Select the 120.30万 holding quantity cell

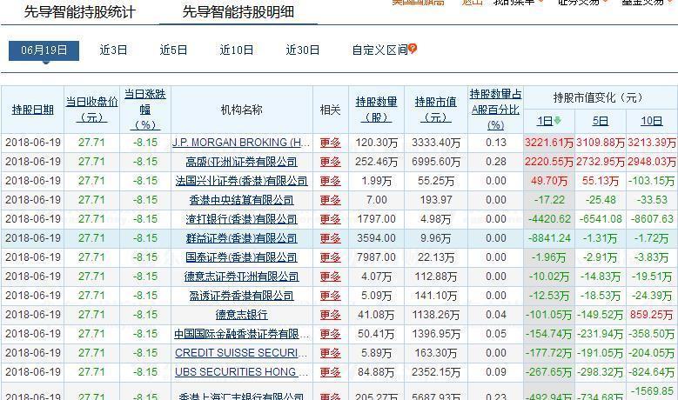pos(376,143)
